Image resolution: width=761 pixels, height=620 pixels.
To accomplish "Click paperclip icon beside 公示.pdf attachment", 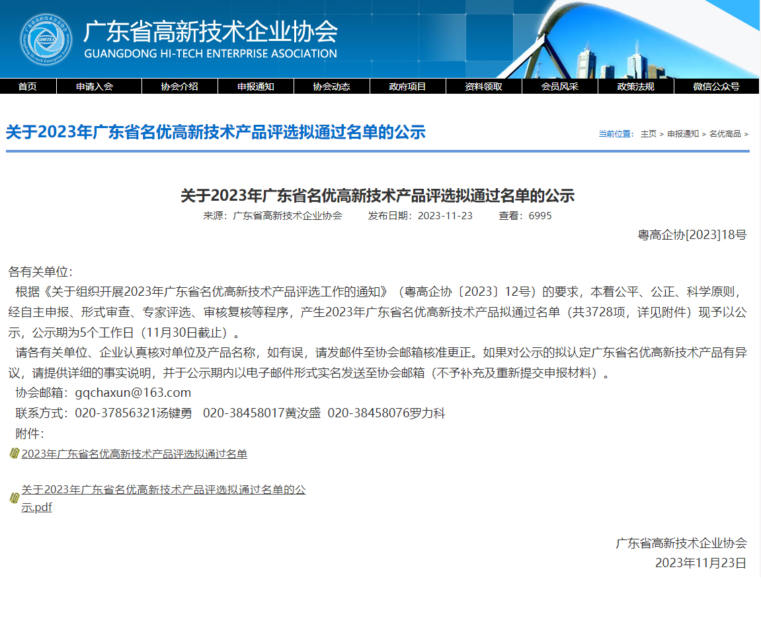I will pos(14,499).
